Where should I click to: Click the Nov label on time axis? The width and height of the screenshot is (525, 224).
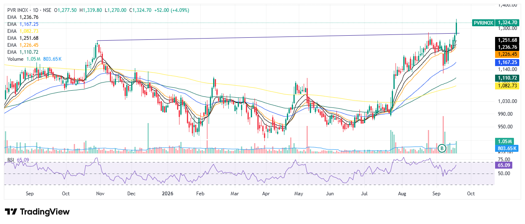pos(100,193)
